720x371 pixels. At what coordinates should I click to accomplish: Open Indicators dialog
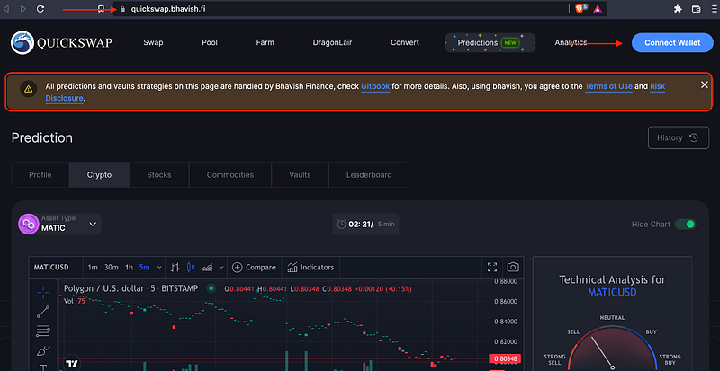310,268
